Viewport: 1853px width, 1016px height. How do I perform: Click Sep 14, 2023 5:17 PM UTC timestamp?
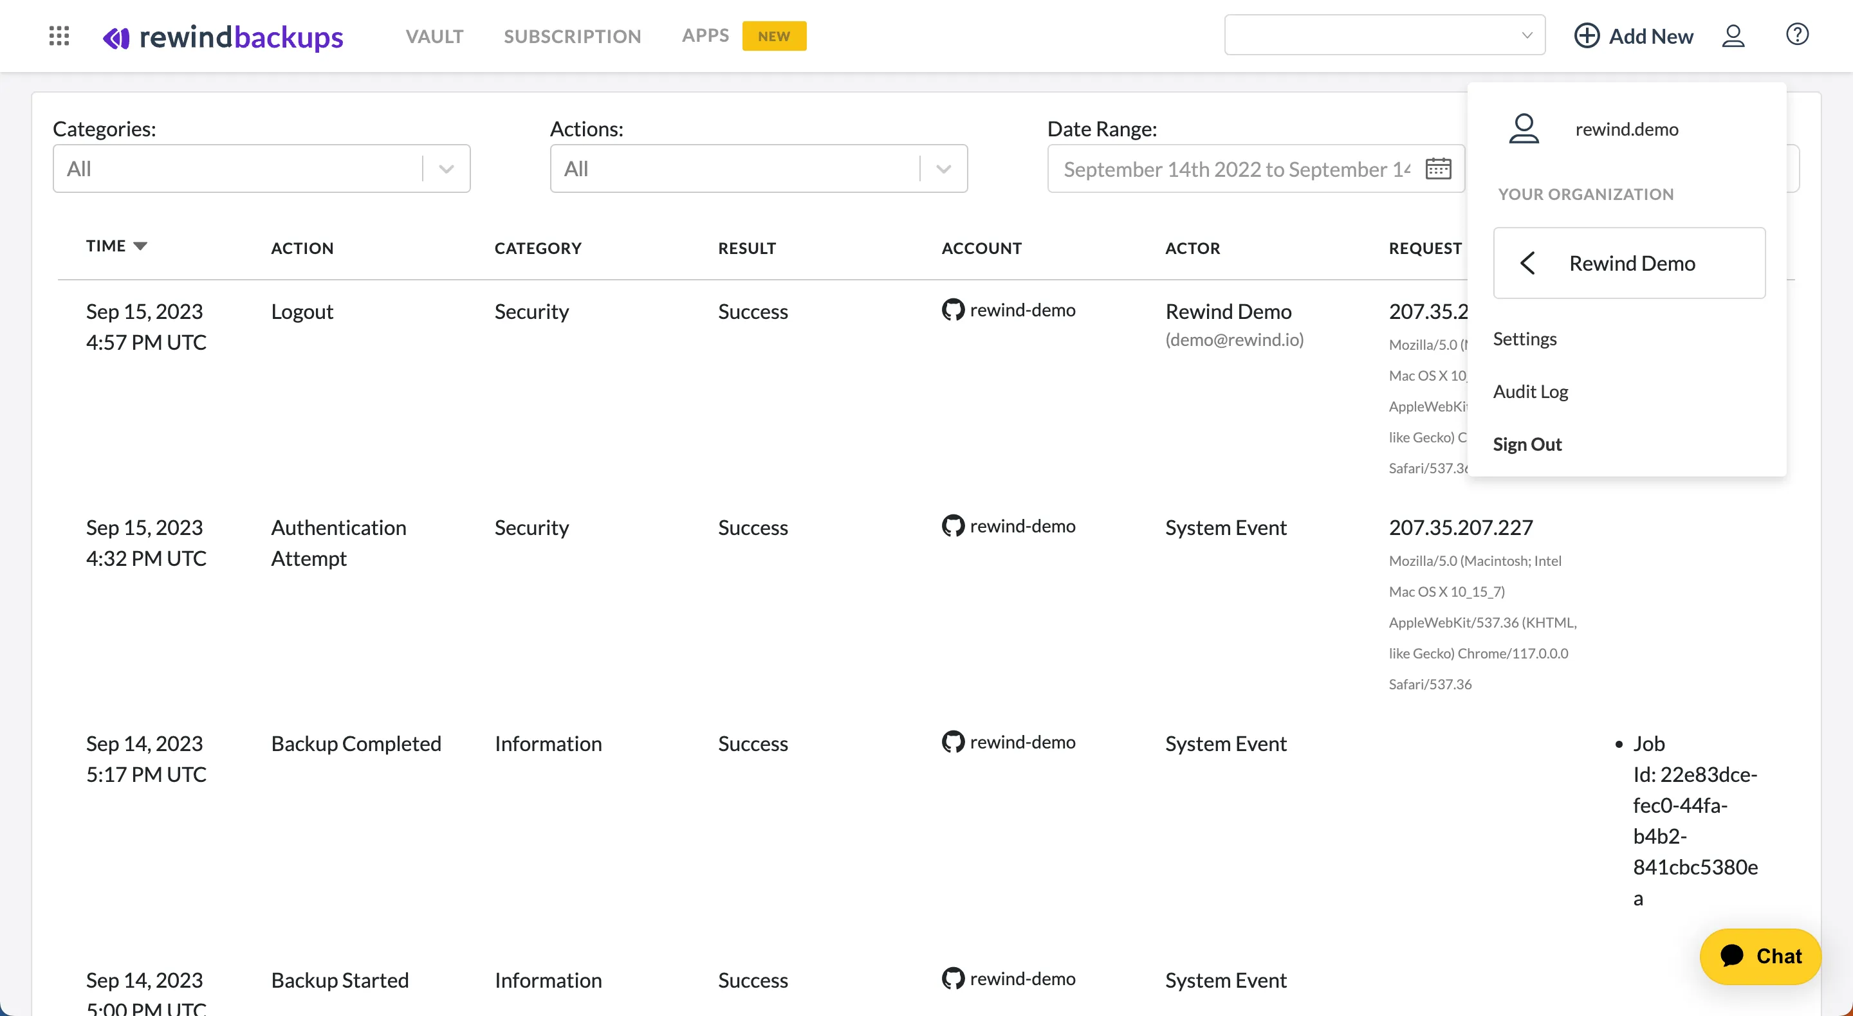(146, 759)
